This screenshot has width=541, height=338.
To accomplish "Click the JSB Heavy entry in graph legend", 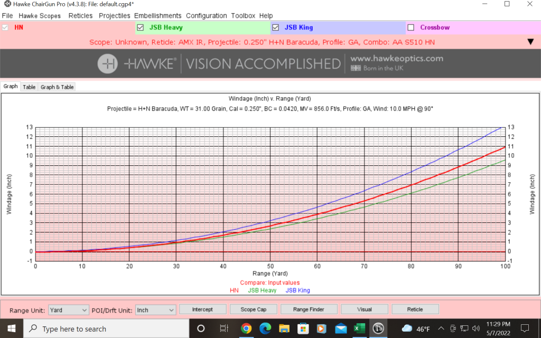I will [262, 290].
